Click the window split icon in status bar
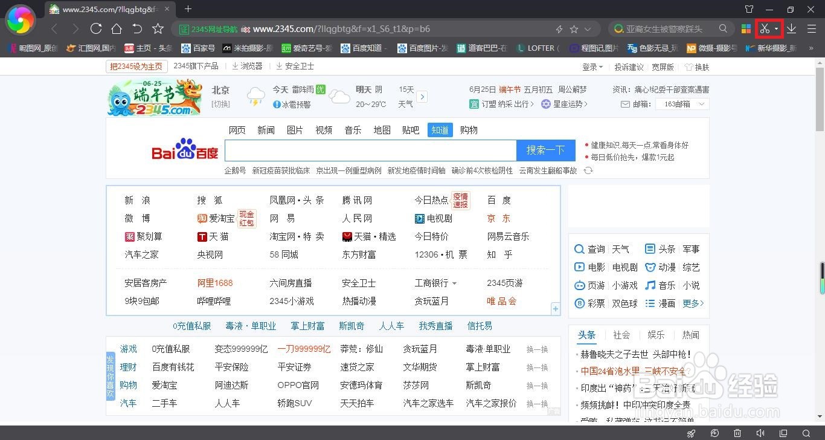This screenshot has width=825, height=440. [x=783, y=433]
